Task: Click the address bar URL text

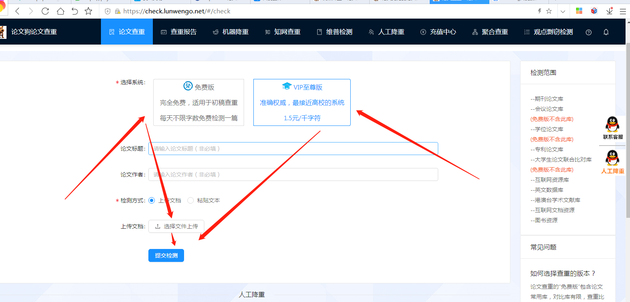Action: click(x=177, y=11)
